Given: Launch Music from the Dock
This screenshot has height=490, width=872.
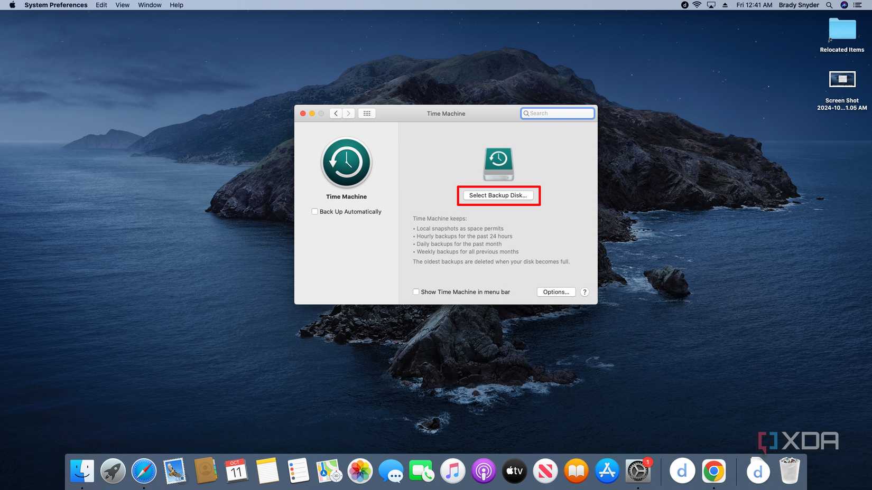Looking at the screenshot, I should (x=453, y=471).
